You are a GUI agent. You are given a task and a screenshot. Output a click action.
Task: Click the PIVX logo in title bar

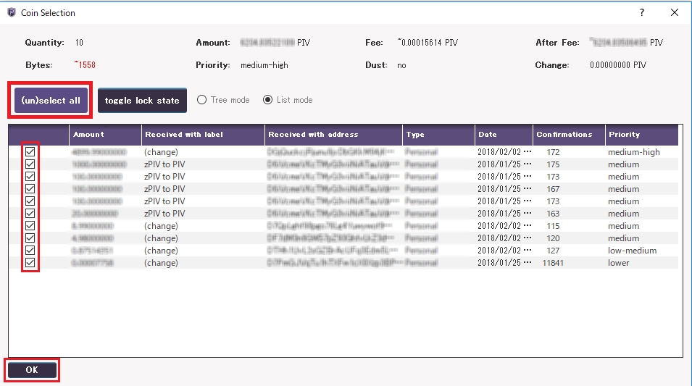pyautogui.click(x=11, y=12)
